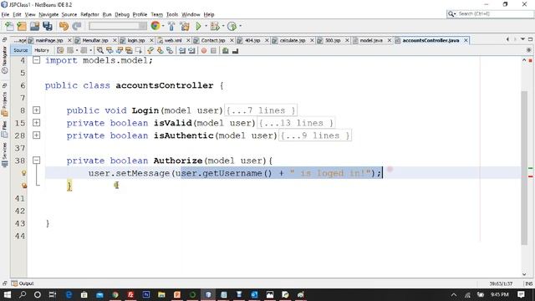This screenshot has height=301, width=535.
Task: Click the Previous Bookmark icon
Action: click(150, 50)
